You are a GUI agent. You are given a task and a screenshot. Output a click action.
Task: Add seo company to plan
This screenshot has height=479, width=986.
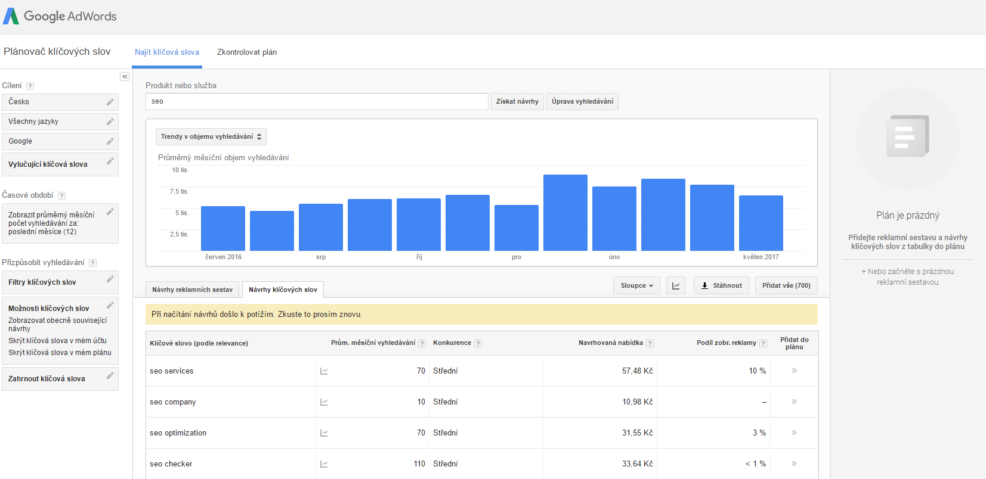pos(794,402)
